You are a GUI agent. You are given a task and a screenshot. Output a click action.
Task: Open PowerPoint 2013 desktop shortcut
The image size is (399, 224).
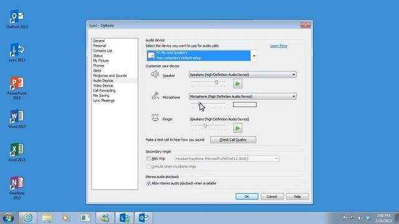click(x=17, y=88)
